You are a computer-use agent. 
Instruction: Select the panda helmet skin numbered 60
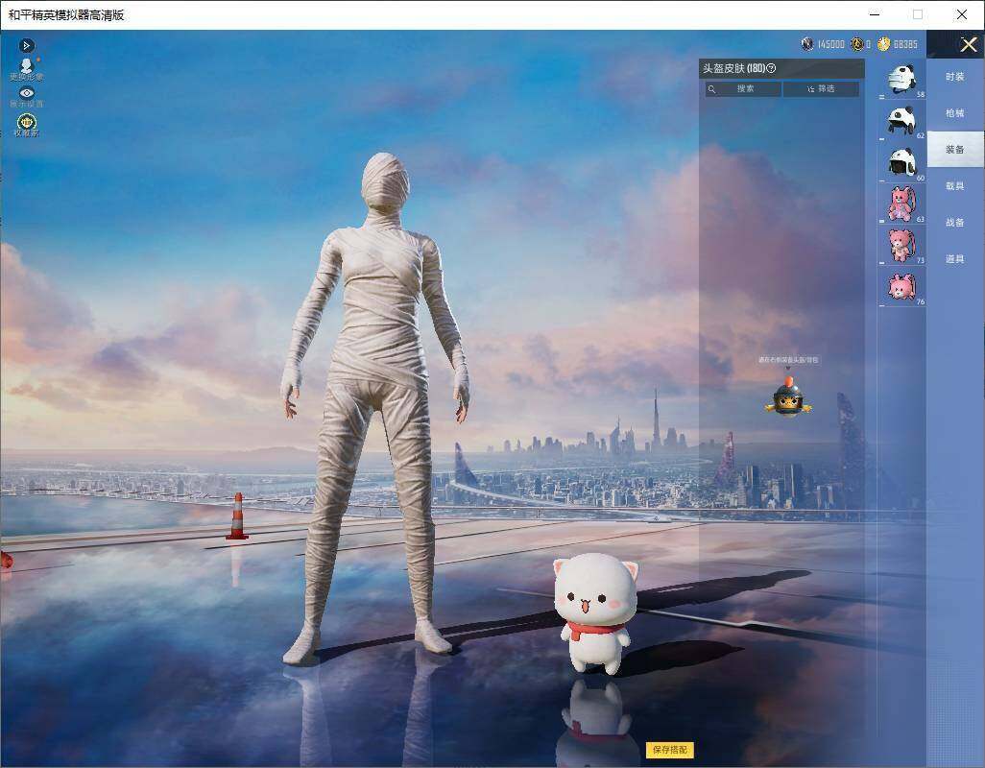tap(902, 162)
